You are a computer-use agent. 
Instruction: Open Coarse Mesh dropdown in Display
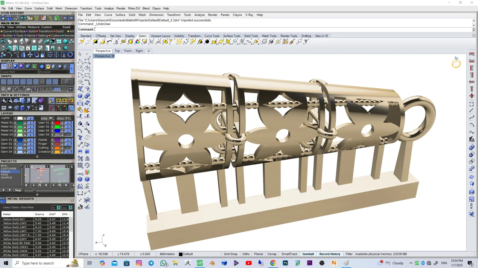[19, 72]
